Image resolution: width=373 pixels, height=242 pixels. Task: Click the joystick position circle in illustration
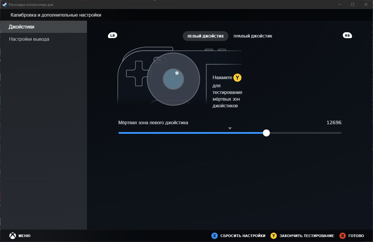pos(173,79)
